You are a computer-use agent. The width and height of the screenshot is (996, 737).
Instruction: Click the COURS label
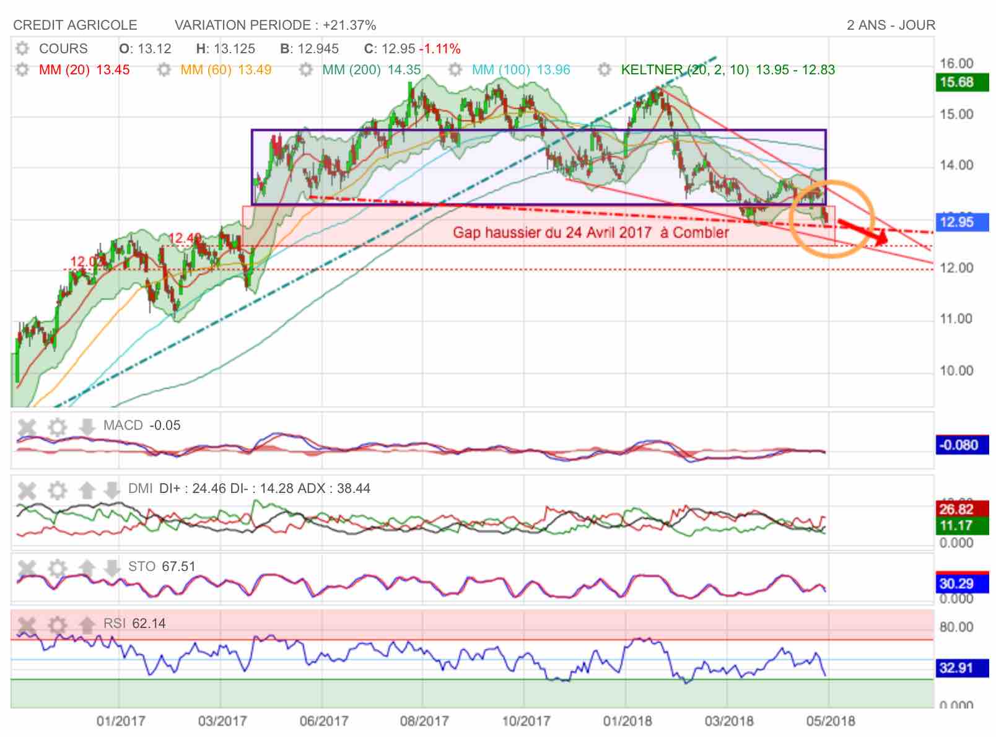point(63,48)
